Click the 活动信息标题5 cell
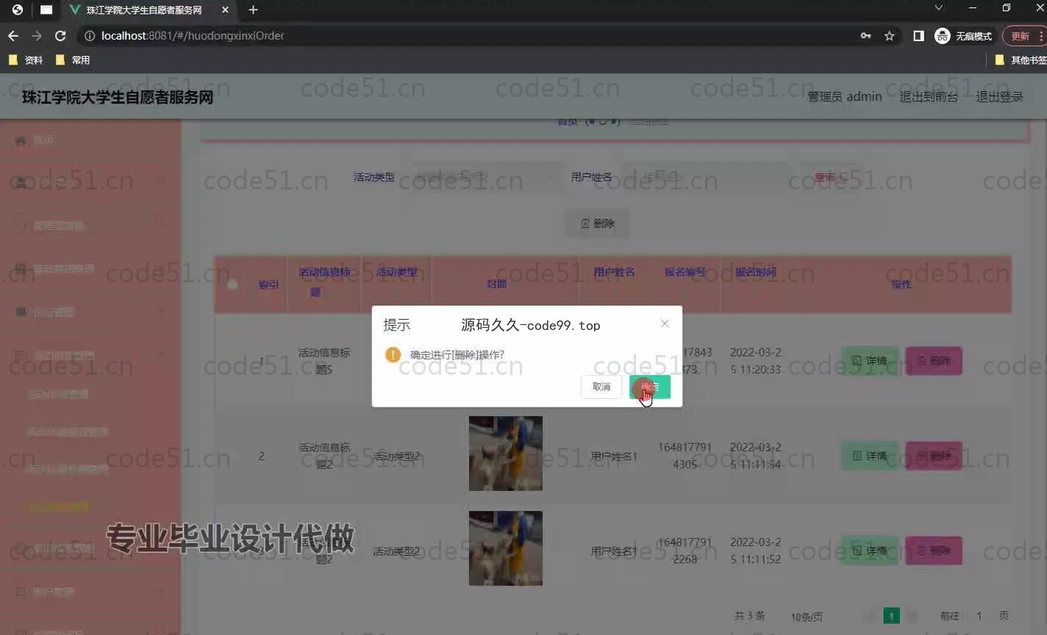The image size is (1047, 635). point(324,361)
